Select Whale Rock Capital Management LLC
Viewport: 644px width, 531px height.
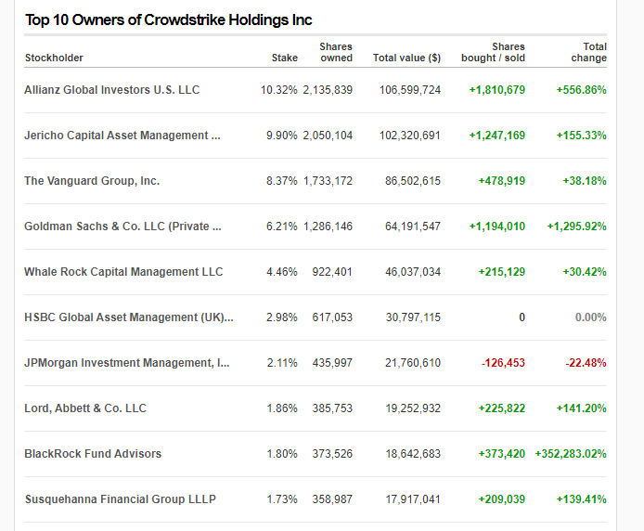(x=123, y=272)
